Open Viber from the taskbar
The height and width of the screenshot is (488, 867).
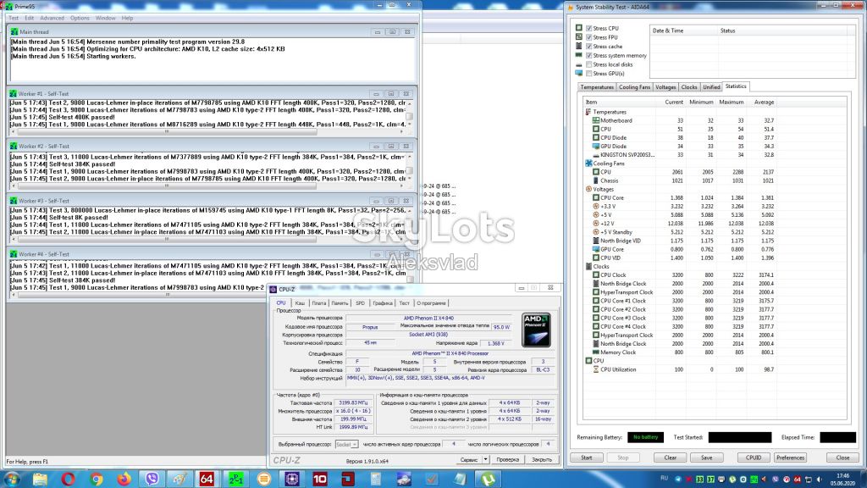152,479
